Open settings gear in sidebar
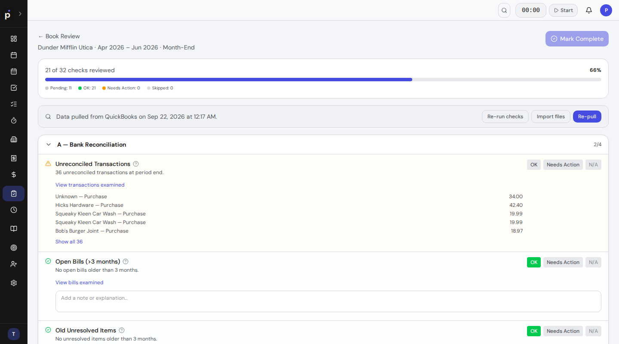The image size is (619, 344). click(14, 283)
